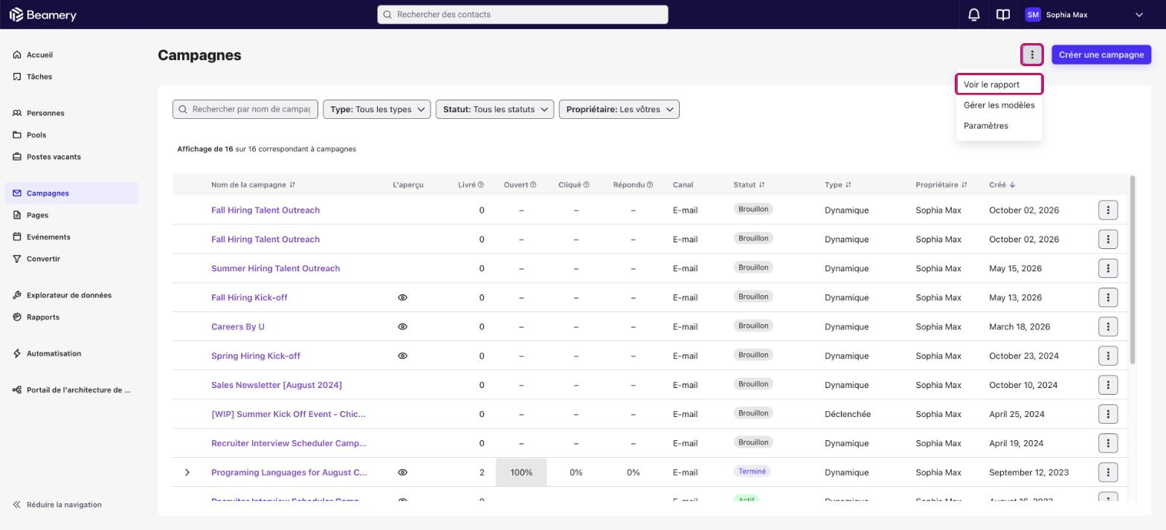Focus the Rechercher des contacts search field

pos(523,15)
